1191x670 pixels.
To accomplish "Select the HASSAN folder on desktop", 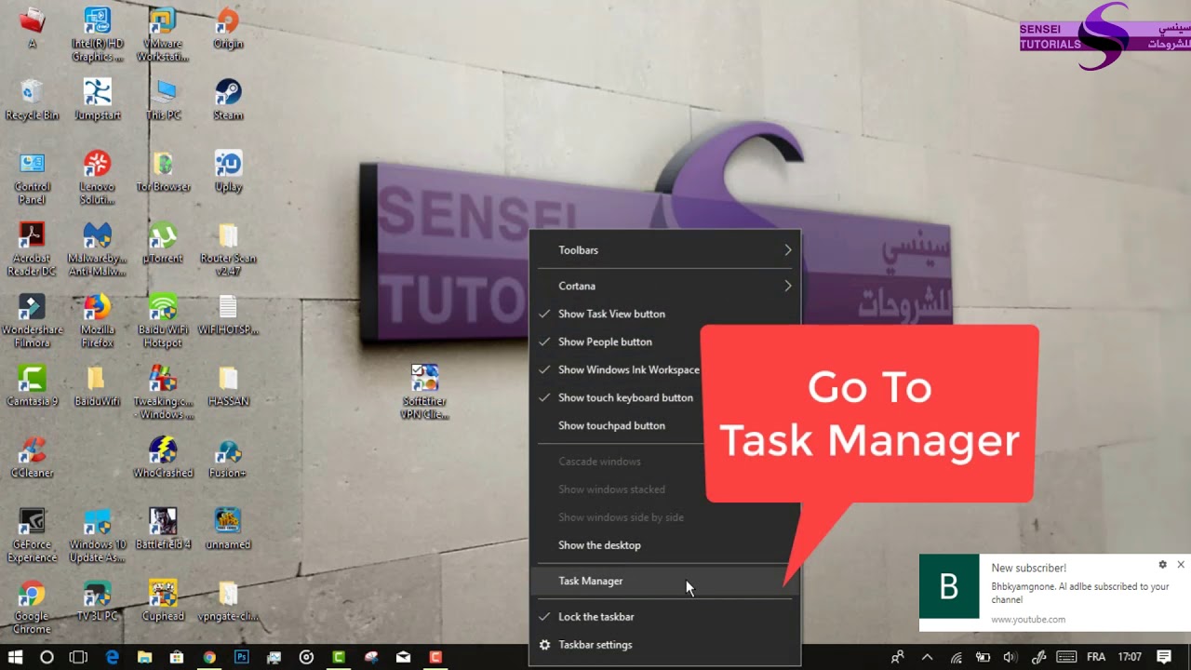I will coord(228,386).
